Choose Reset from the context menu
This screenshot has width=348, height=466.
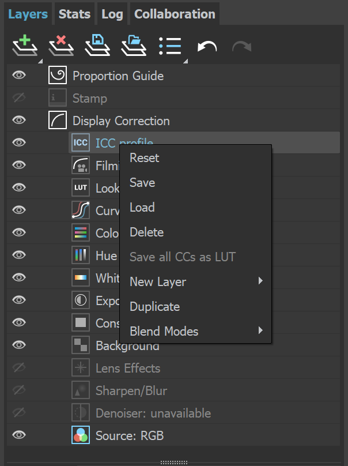pos(144,158)
